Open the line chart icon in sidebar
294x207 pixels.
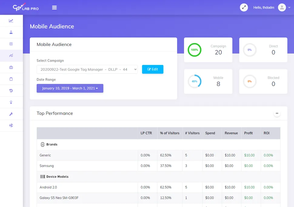pos(11,21)
